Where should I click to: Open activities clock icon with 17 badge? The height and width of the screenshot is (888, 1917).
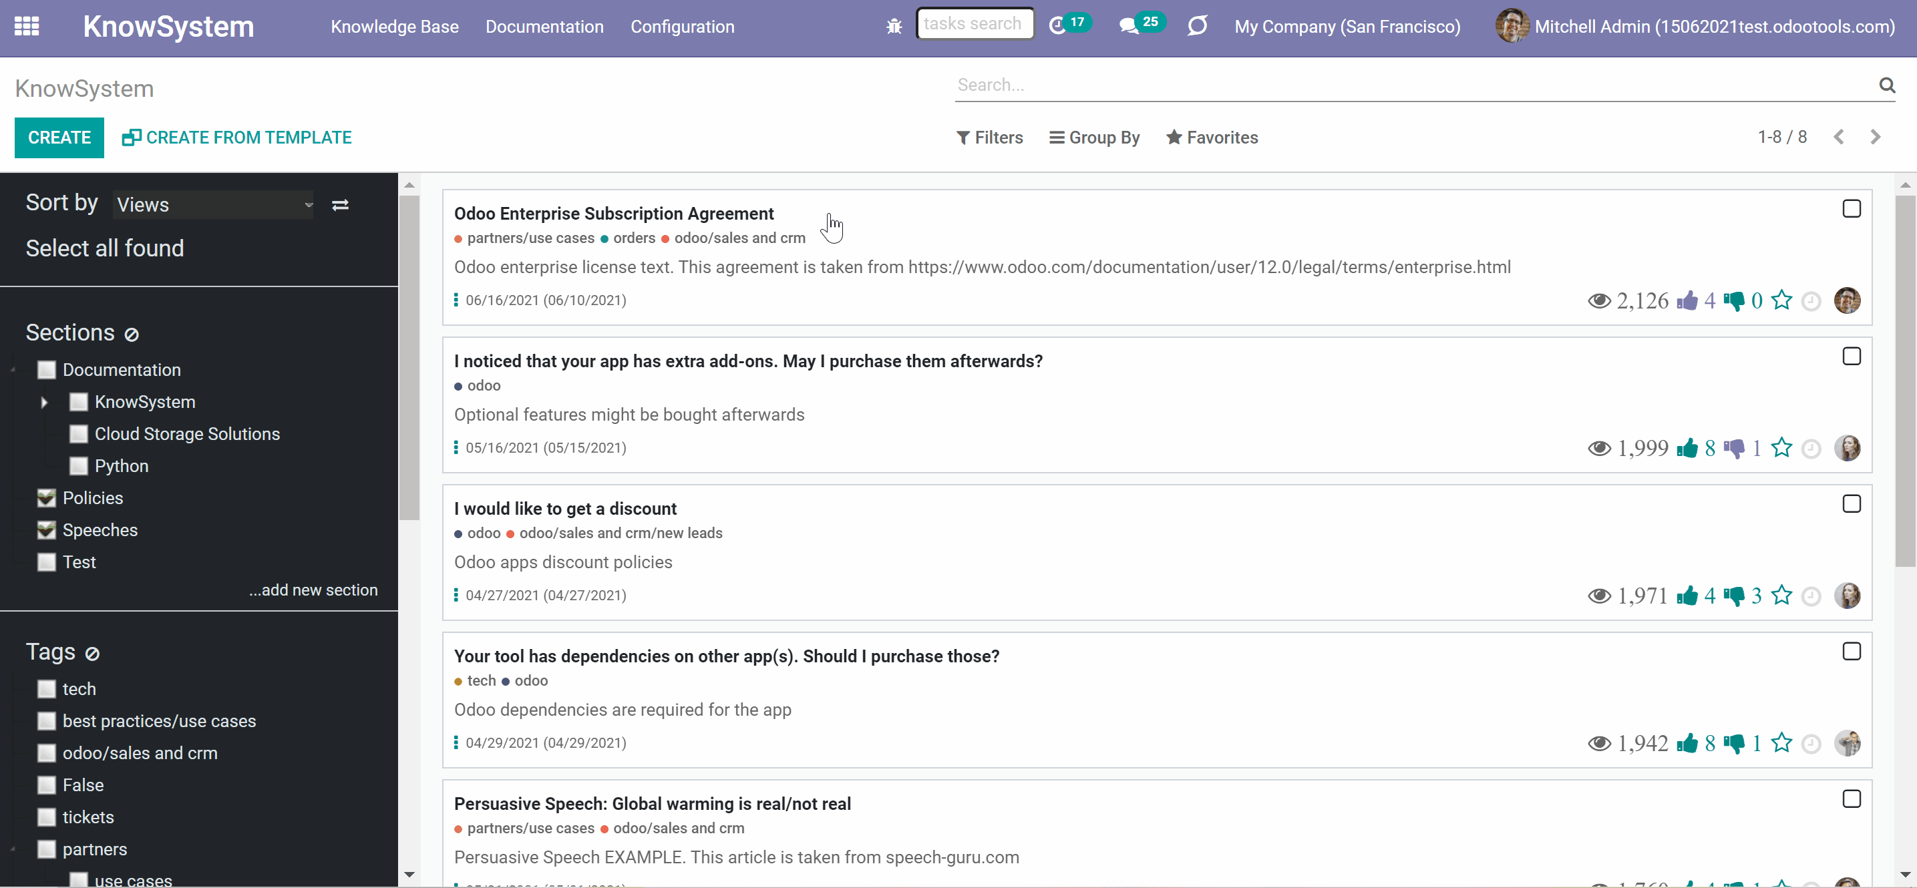pos(1069,25)
